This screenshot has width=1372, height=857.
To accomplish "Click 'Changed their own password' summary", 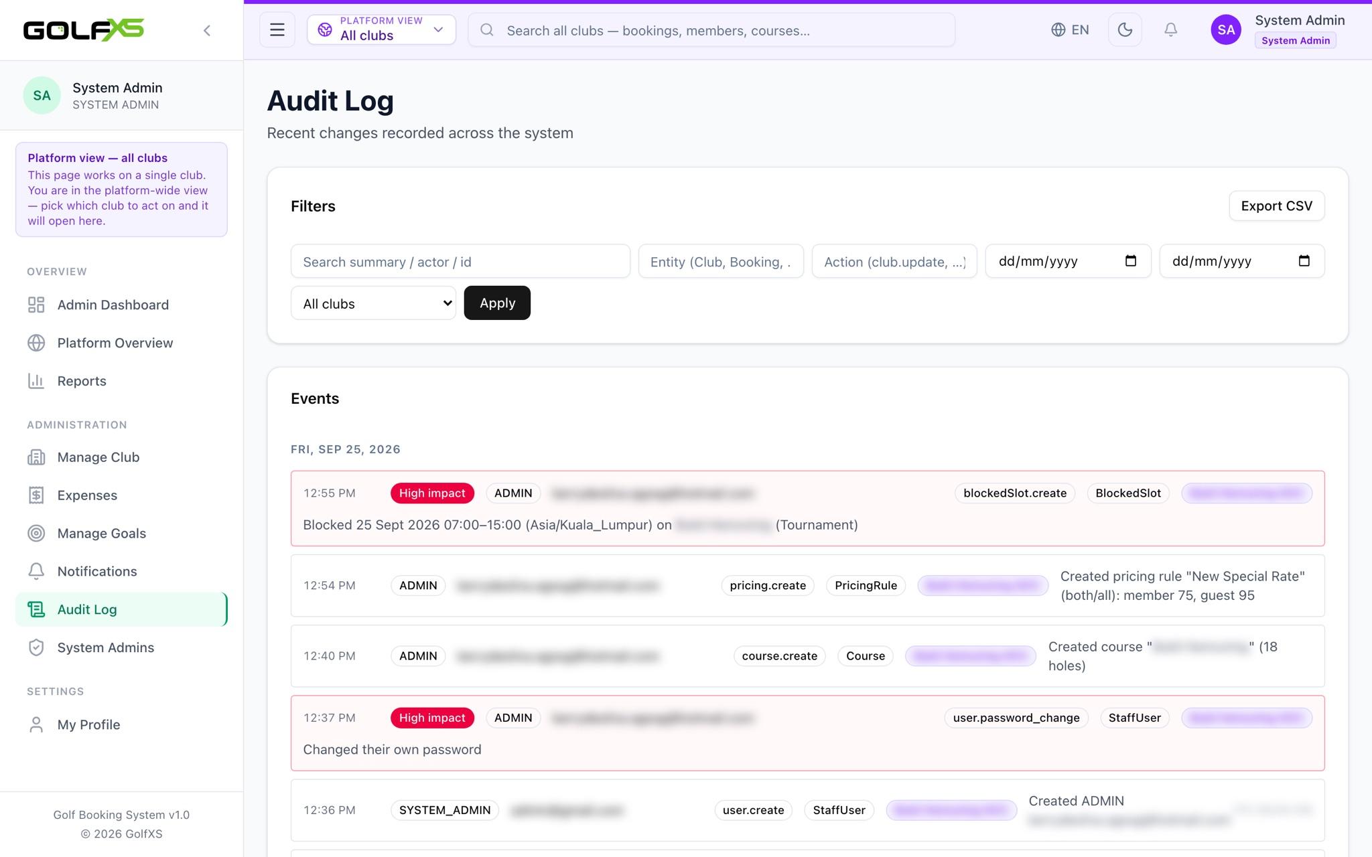I will tap(392, 749).
